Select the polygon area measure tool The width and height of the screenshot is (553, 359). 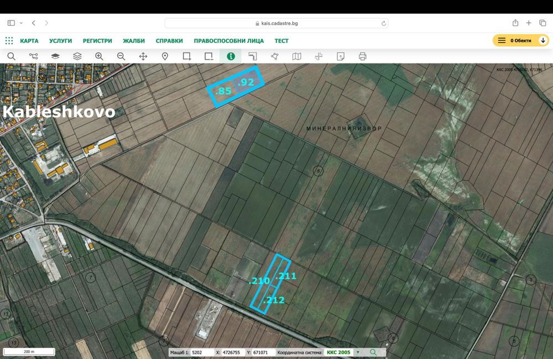(x=275, y=56)
